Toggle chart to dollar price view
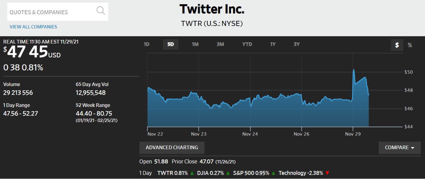Screen dimensions: 425x180 (397, 45)
